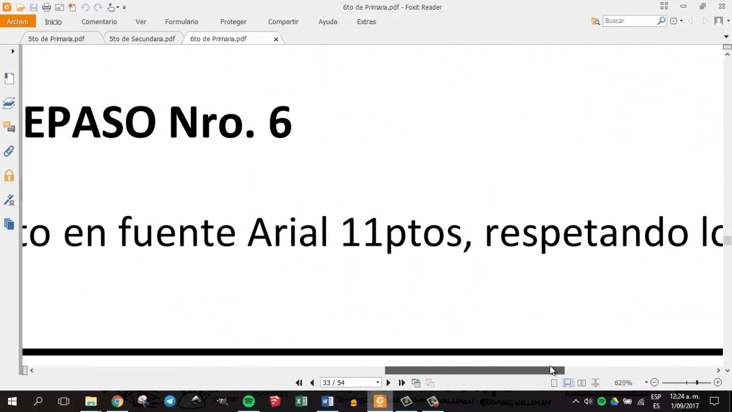Screen dimensions: 732x412
Task: Click in the Buscar search field
Action: (x=629, y=21)
